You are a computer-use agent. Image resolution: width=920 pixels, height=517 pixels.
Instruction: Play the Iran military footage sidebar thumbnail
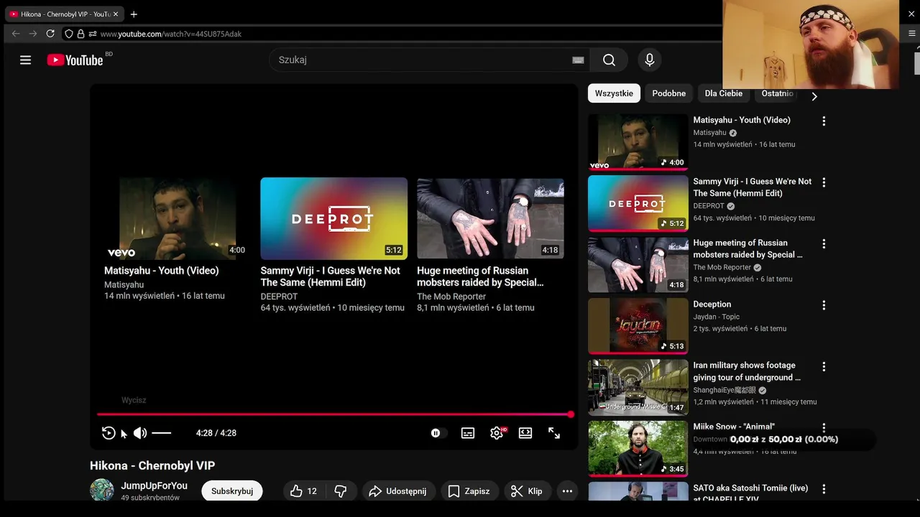click(638, 387)
